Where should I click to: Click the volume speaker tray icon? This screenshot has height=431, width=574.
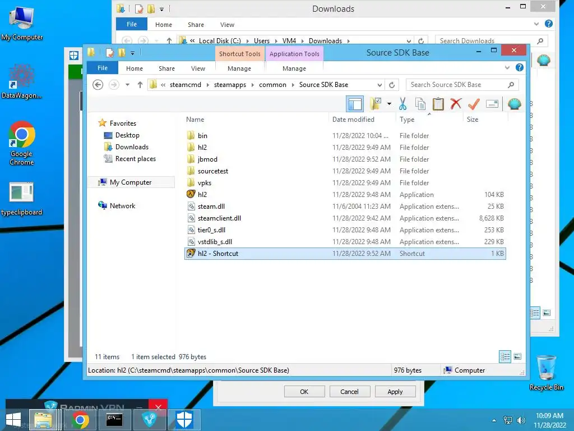[521, 420]
